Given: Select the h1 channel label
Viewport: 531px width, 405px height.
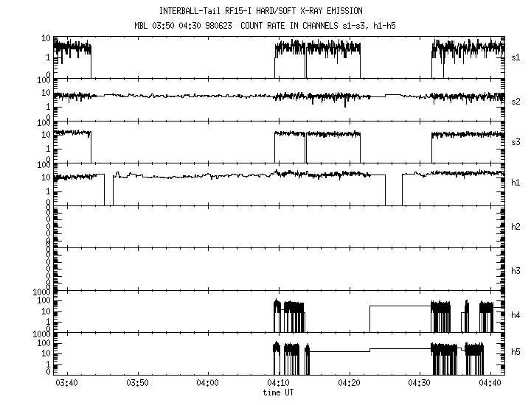Looking at the screenshot, I should point(516,183).
